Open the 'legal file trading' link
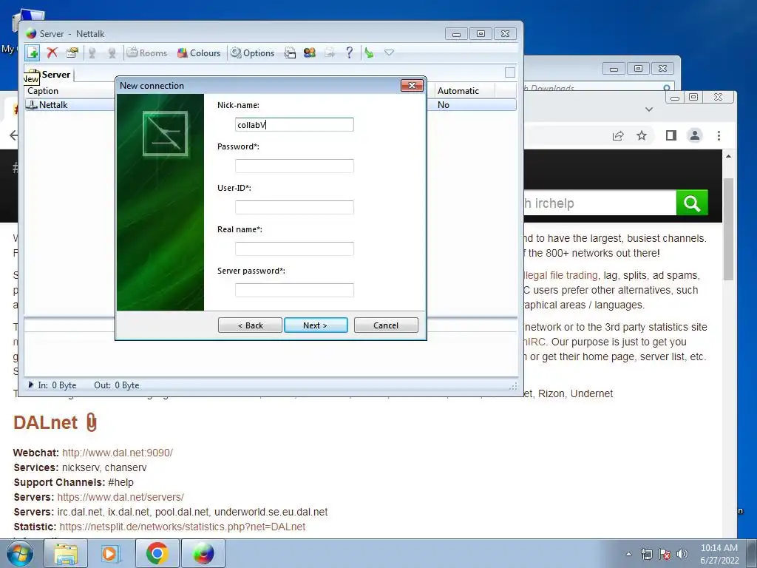The height and width of the screenshot is (568, 757). click(x=560, y=275)
